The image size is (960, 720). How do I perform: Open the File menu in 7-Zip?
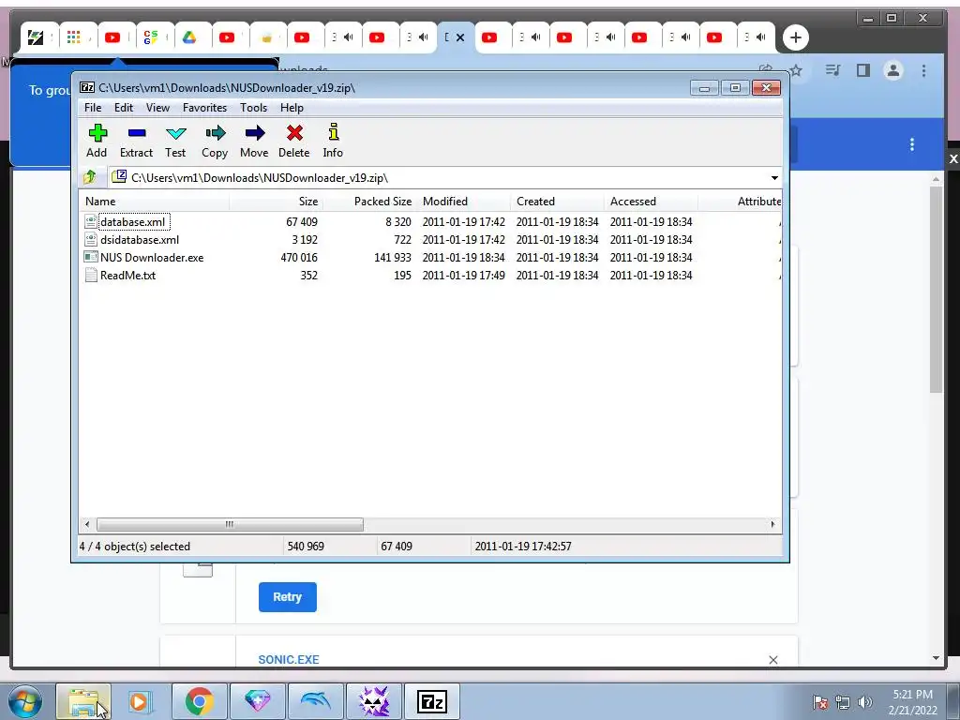pos(93,108)
